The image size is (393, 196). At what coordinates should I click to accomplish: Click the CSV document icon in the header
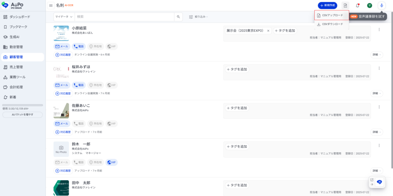345,5
